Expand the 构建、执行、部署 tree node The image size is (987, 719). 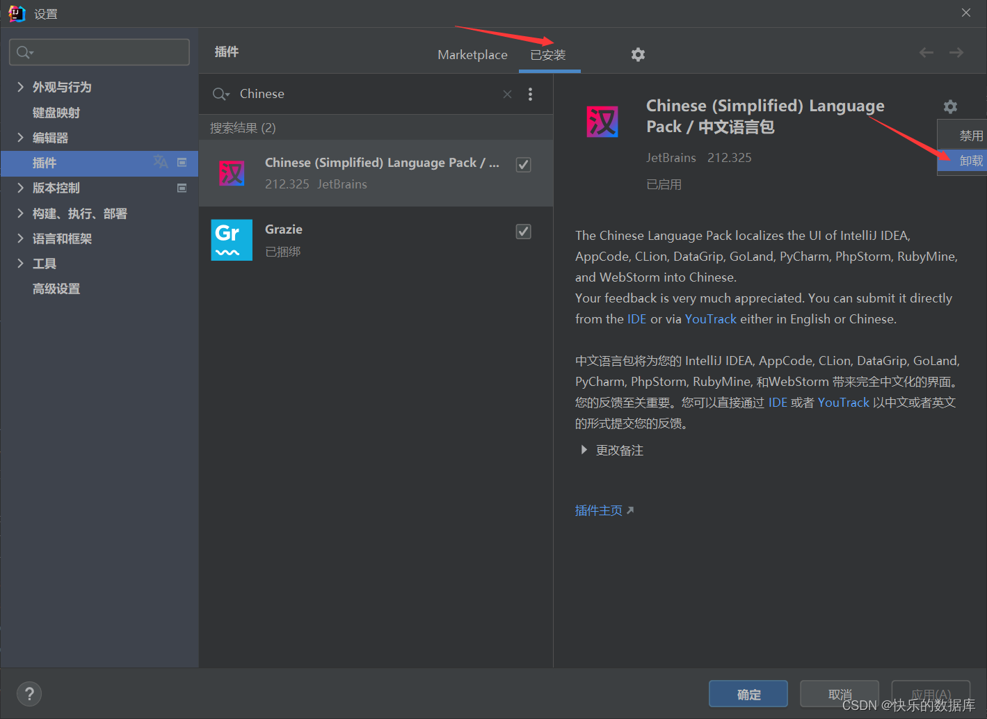[20, 213]
